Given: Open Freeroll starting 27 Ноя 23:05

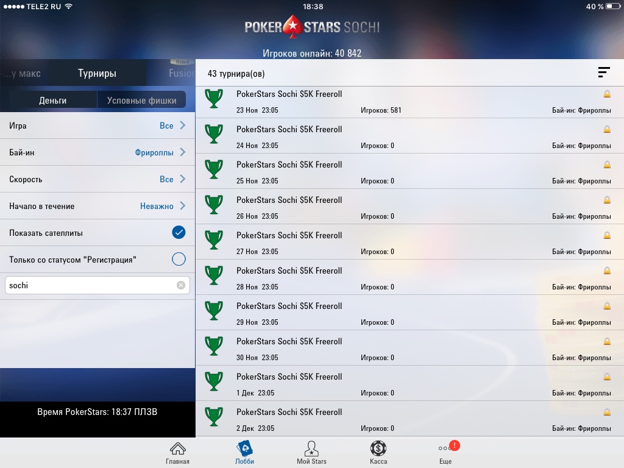Looking at the screenshot, I should tap(409, 242).
